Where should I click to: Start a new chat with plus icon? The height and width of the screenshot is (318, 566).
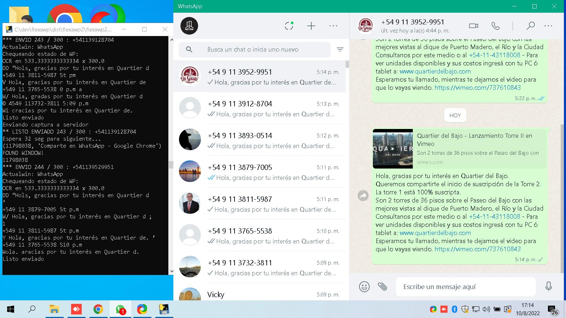311,26
